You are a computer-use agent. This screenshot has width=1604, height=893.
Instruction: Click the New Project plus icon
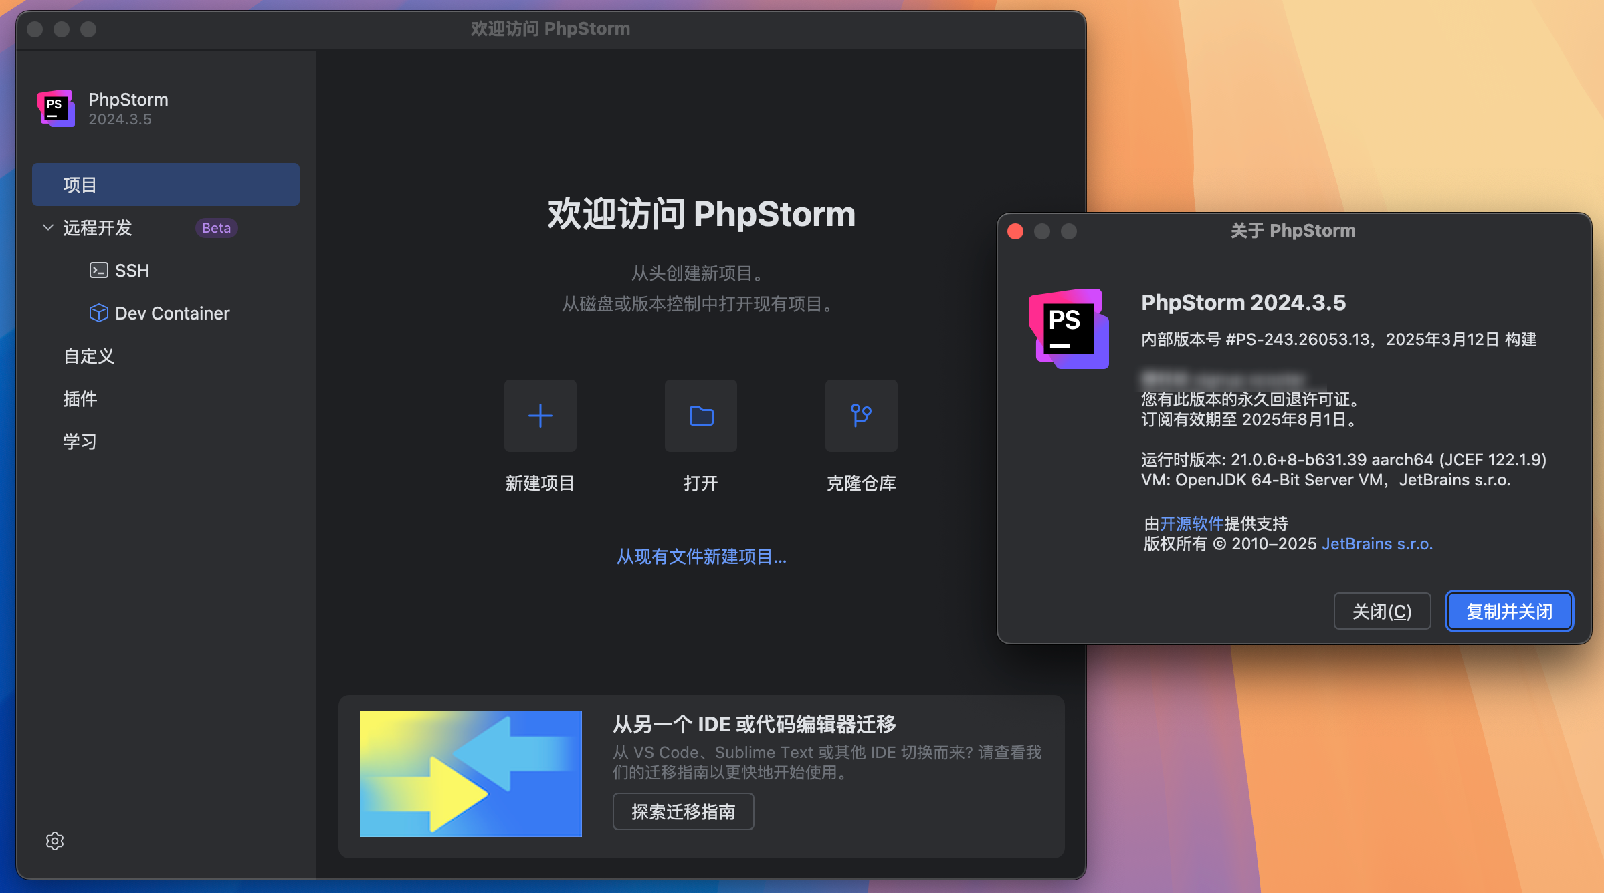540,416
